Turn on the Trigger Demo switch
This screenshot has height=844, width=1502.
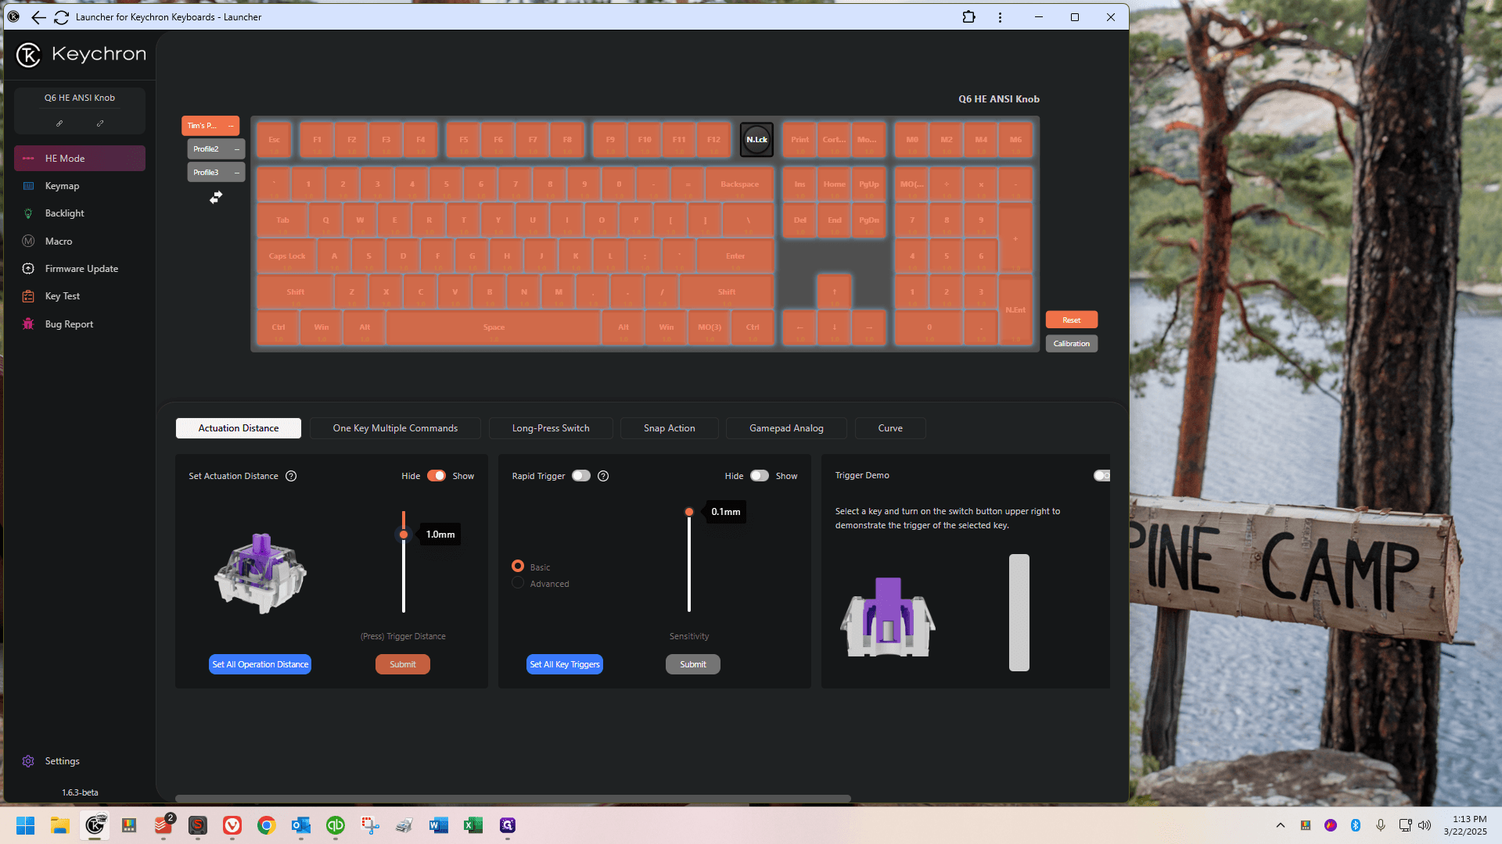pyautogui.click(x=1101, y=475)
